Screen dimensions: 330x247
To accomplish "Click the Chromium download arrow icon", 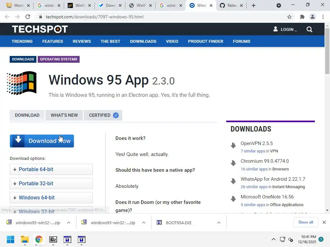I will (x=233, y=163).
